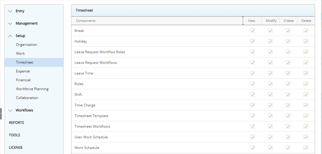This screenshot has height=154, width=322.
Task: Toggle Modify permission for Time Charge
Action: [x=270, y=105]
